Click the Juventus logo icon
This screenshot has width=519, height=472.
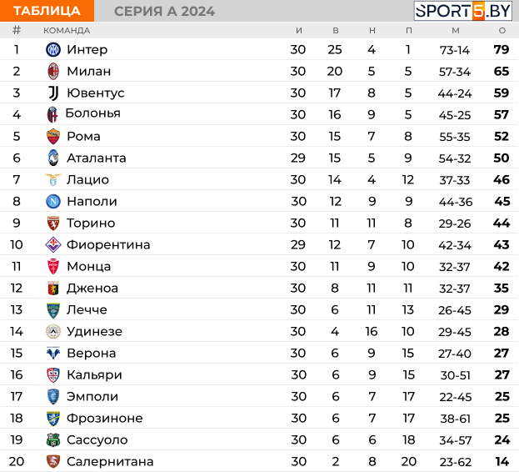53,93
